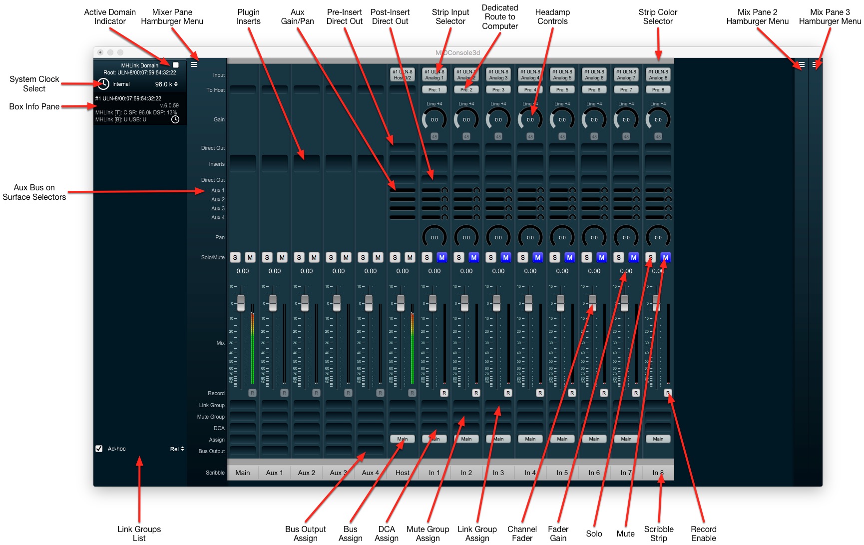
Task: Click the Pre: 3 route to computer button
Action: click(498, 90)
